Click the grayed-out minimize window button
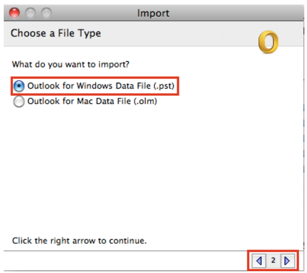 click(31, 13)
